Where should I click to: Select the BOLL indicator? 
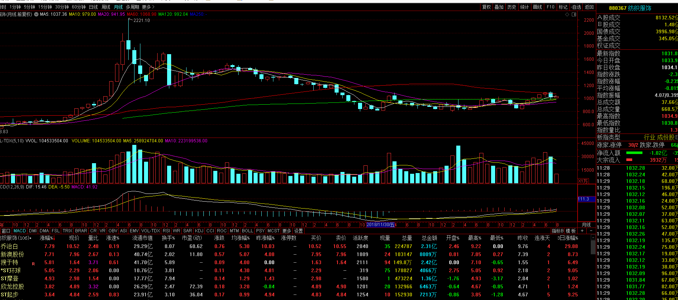247,231
